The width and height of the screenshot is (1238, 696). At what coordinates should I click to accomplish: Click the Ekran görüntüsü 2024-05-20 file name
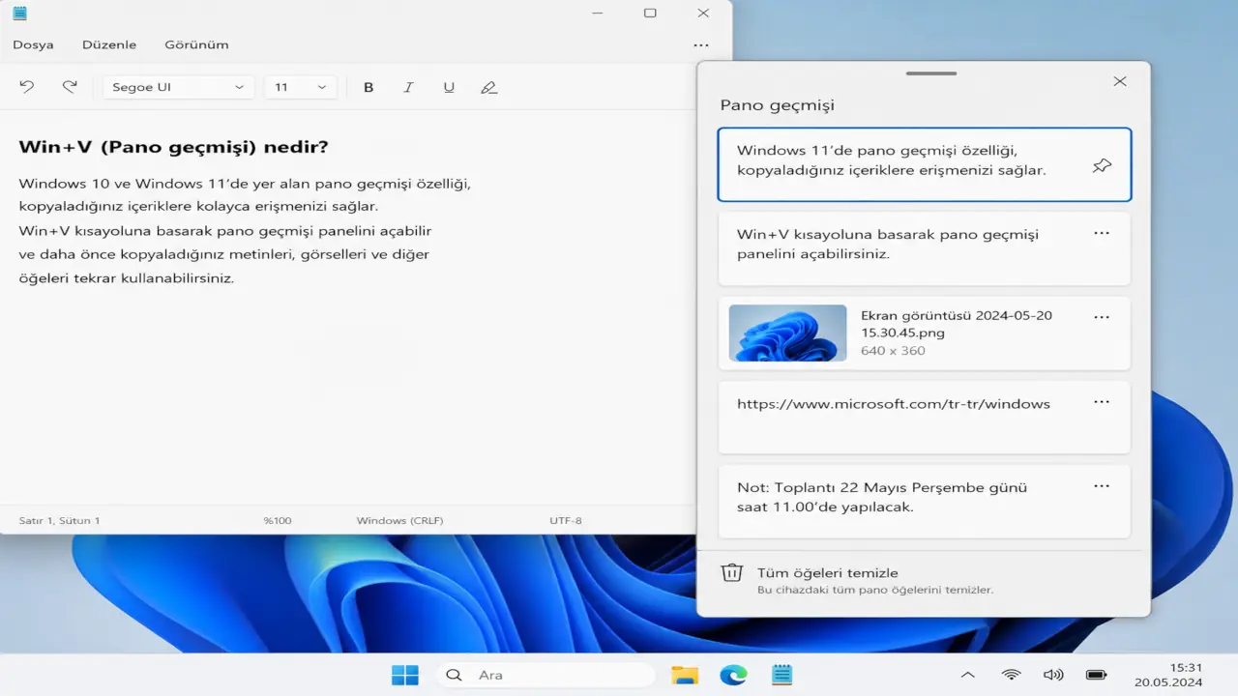957,324
